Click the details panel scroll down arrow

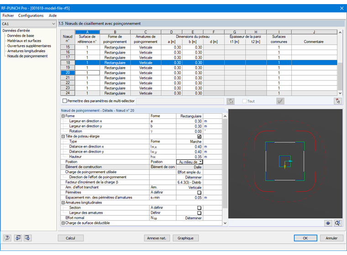tap(225, 223)
